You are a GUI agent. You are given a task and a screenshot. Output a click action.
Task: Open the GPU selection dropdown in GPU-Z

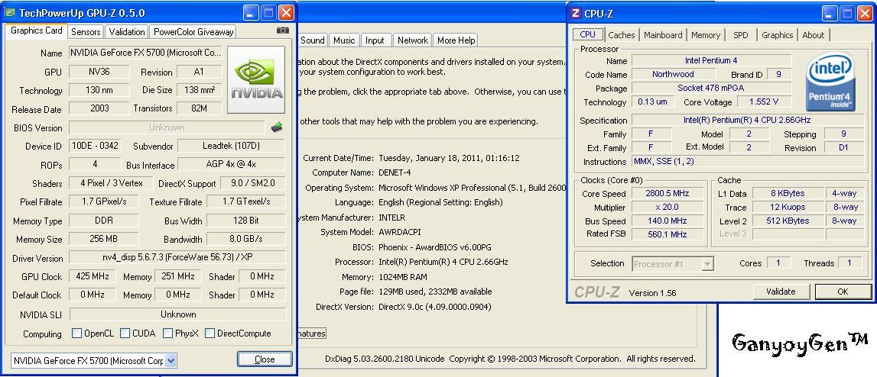[x=171, y=361]
